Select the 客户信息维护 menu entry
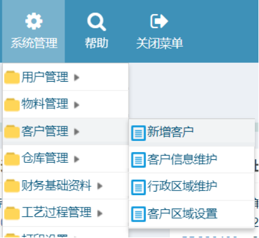This screenshot has width=259, height=238. (x=191, y=160)
